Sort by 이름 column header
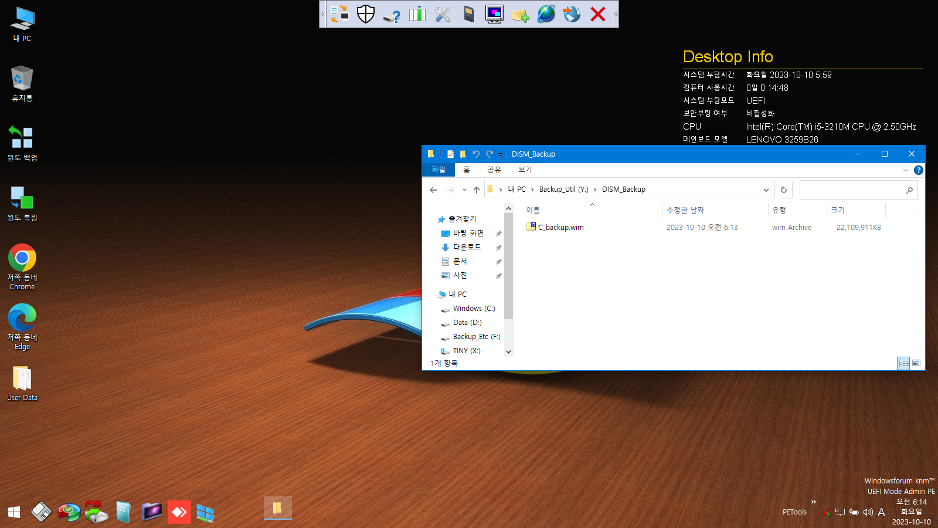 pyautogui.click(x=592, y=210)
